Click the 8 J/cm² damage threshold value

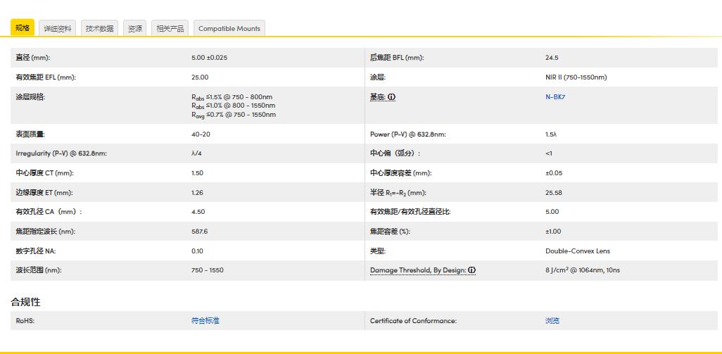pos(582,270)
